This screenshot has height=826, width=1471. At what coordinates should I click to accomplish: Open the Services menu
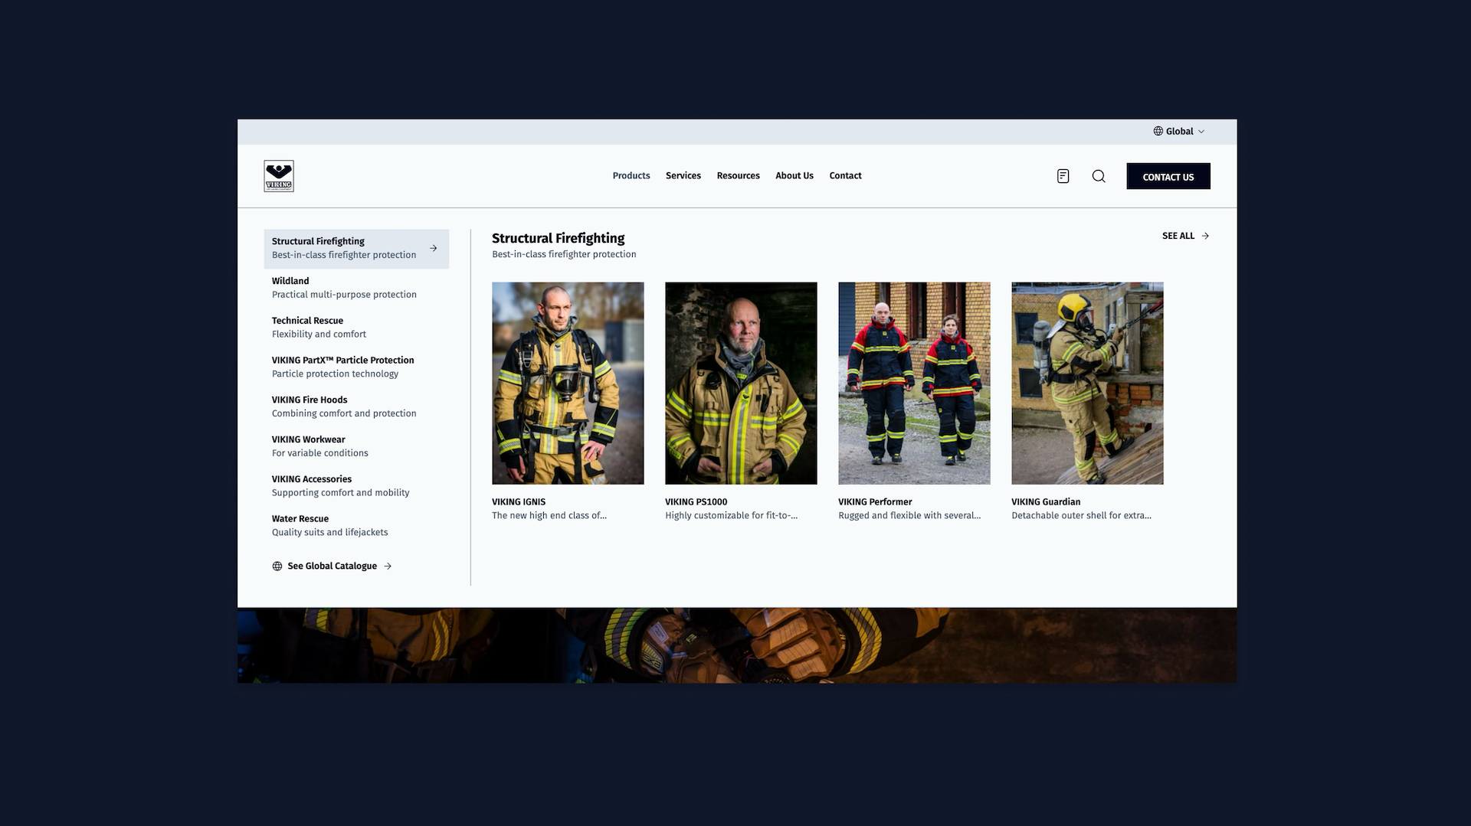(x=683, y=176)
